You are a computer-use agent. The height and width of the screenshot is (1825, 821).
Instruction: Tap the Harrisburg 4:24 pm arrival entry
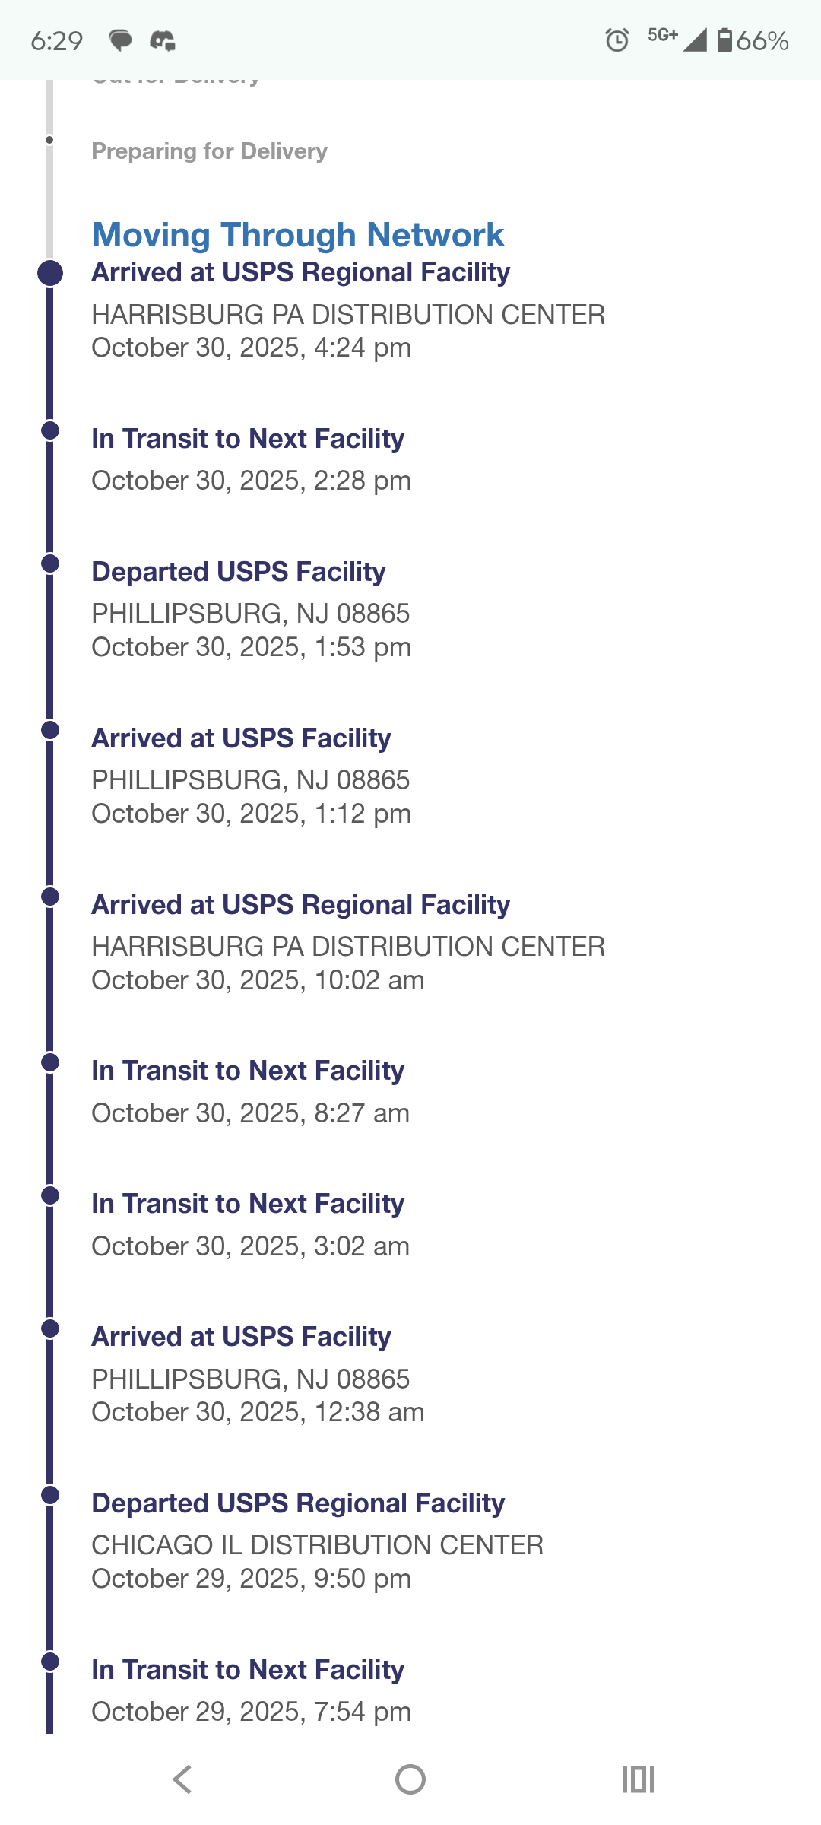tap(347, 309)
